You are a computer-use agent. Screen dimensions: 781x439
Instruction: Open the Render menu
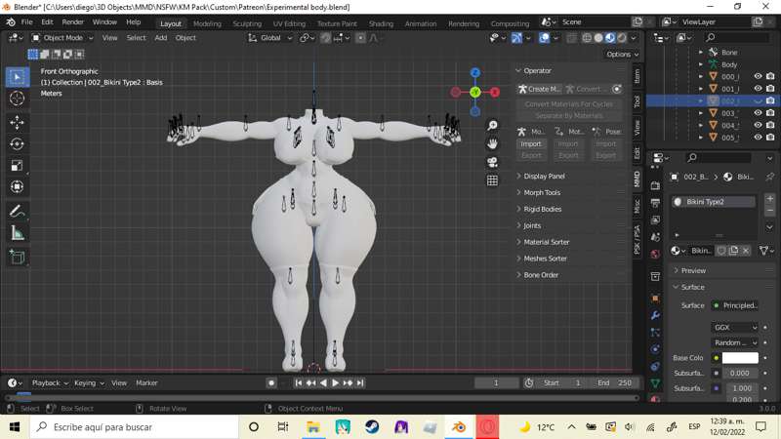pos(72,21)
